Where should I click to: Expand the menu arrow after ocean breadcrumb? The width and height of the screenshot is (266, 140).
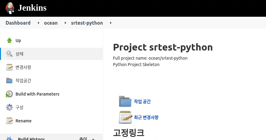point(65,23)
